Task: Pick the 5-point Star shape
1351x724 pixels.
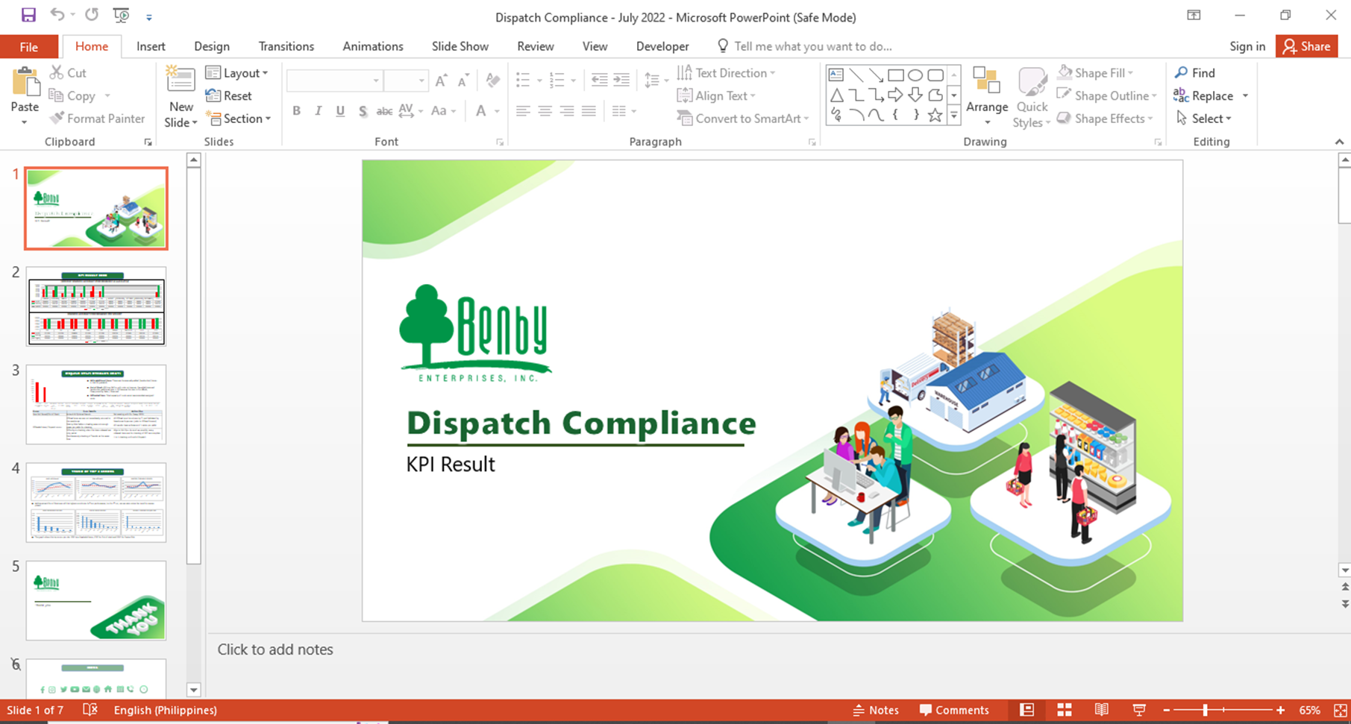Action: [935, 115]
